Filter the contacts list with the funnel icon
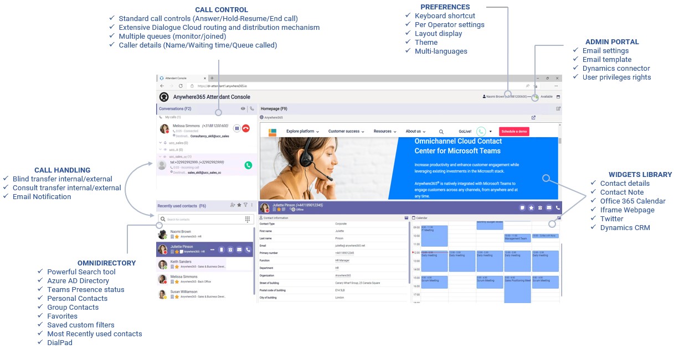 tap(245, 205)
